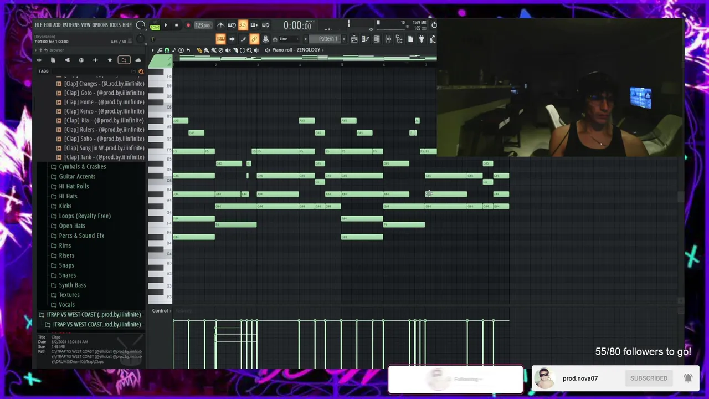Open the OPTIONS menu
Image resolution: width=709 pixels, height=399 pixels.
coord(100,25)
